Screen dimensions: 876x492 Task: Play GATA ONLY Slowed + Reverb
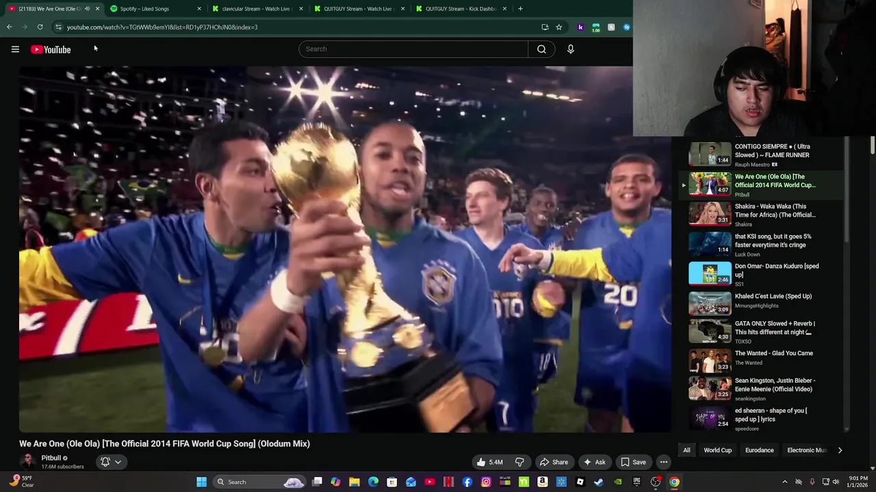762,331
